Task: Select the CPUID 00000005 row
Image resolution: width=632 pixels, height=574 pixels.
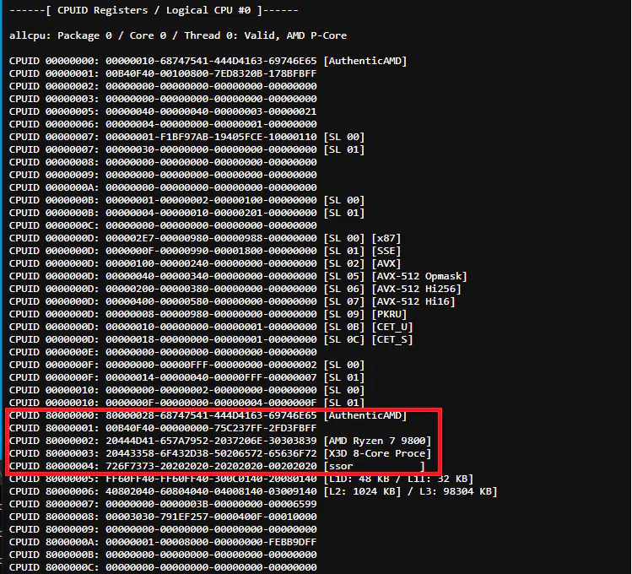Action: [163, 111]
